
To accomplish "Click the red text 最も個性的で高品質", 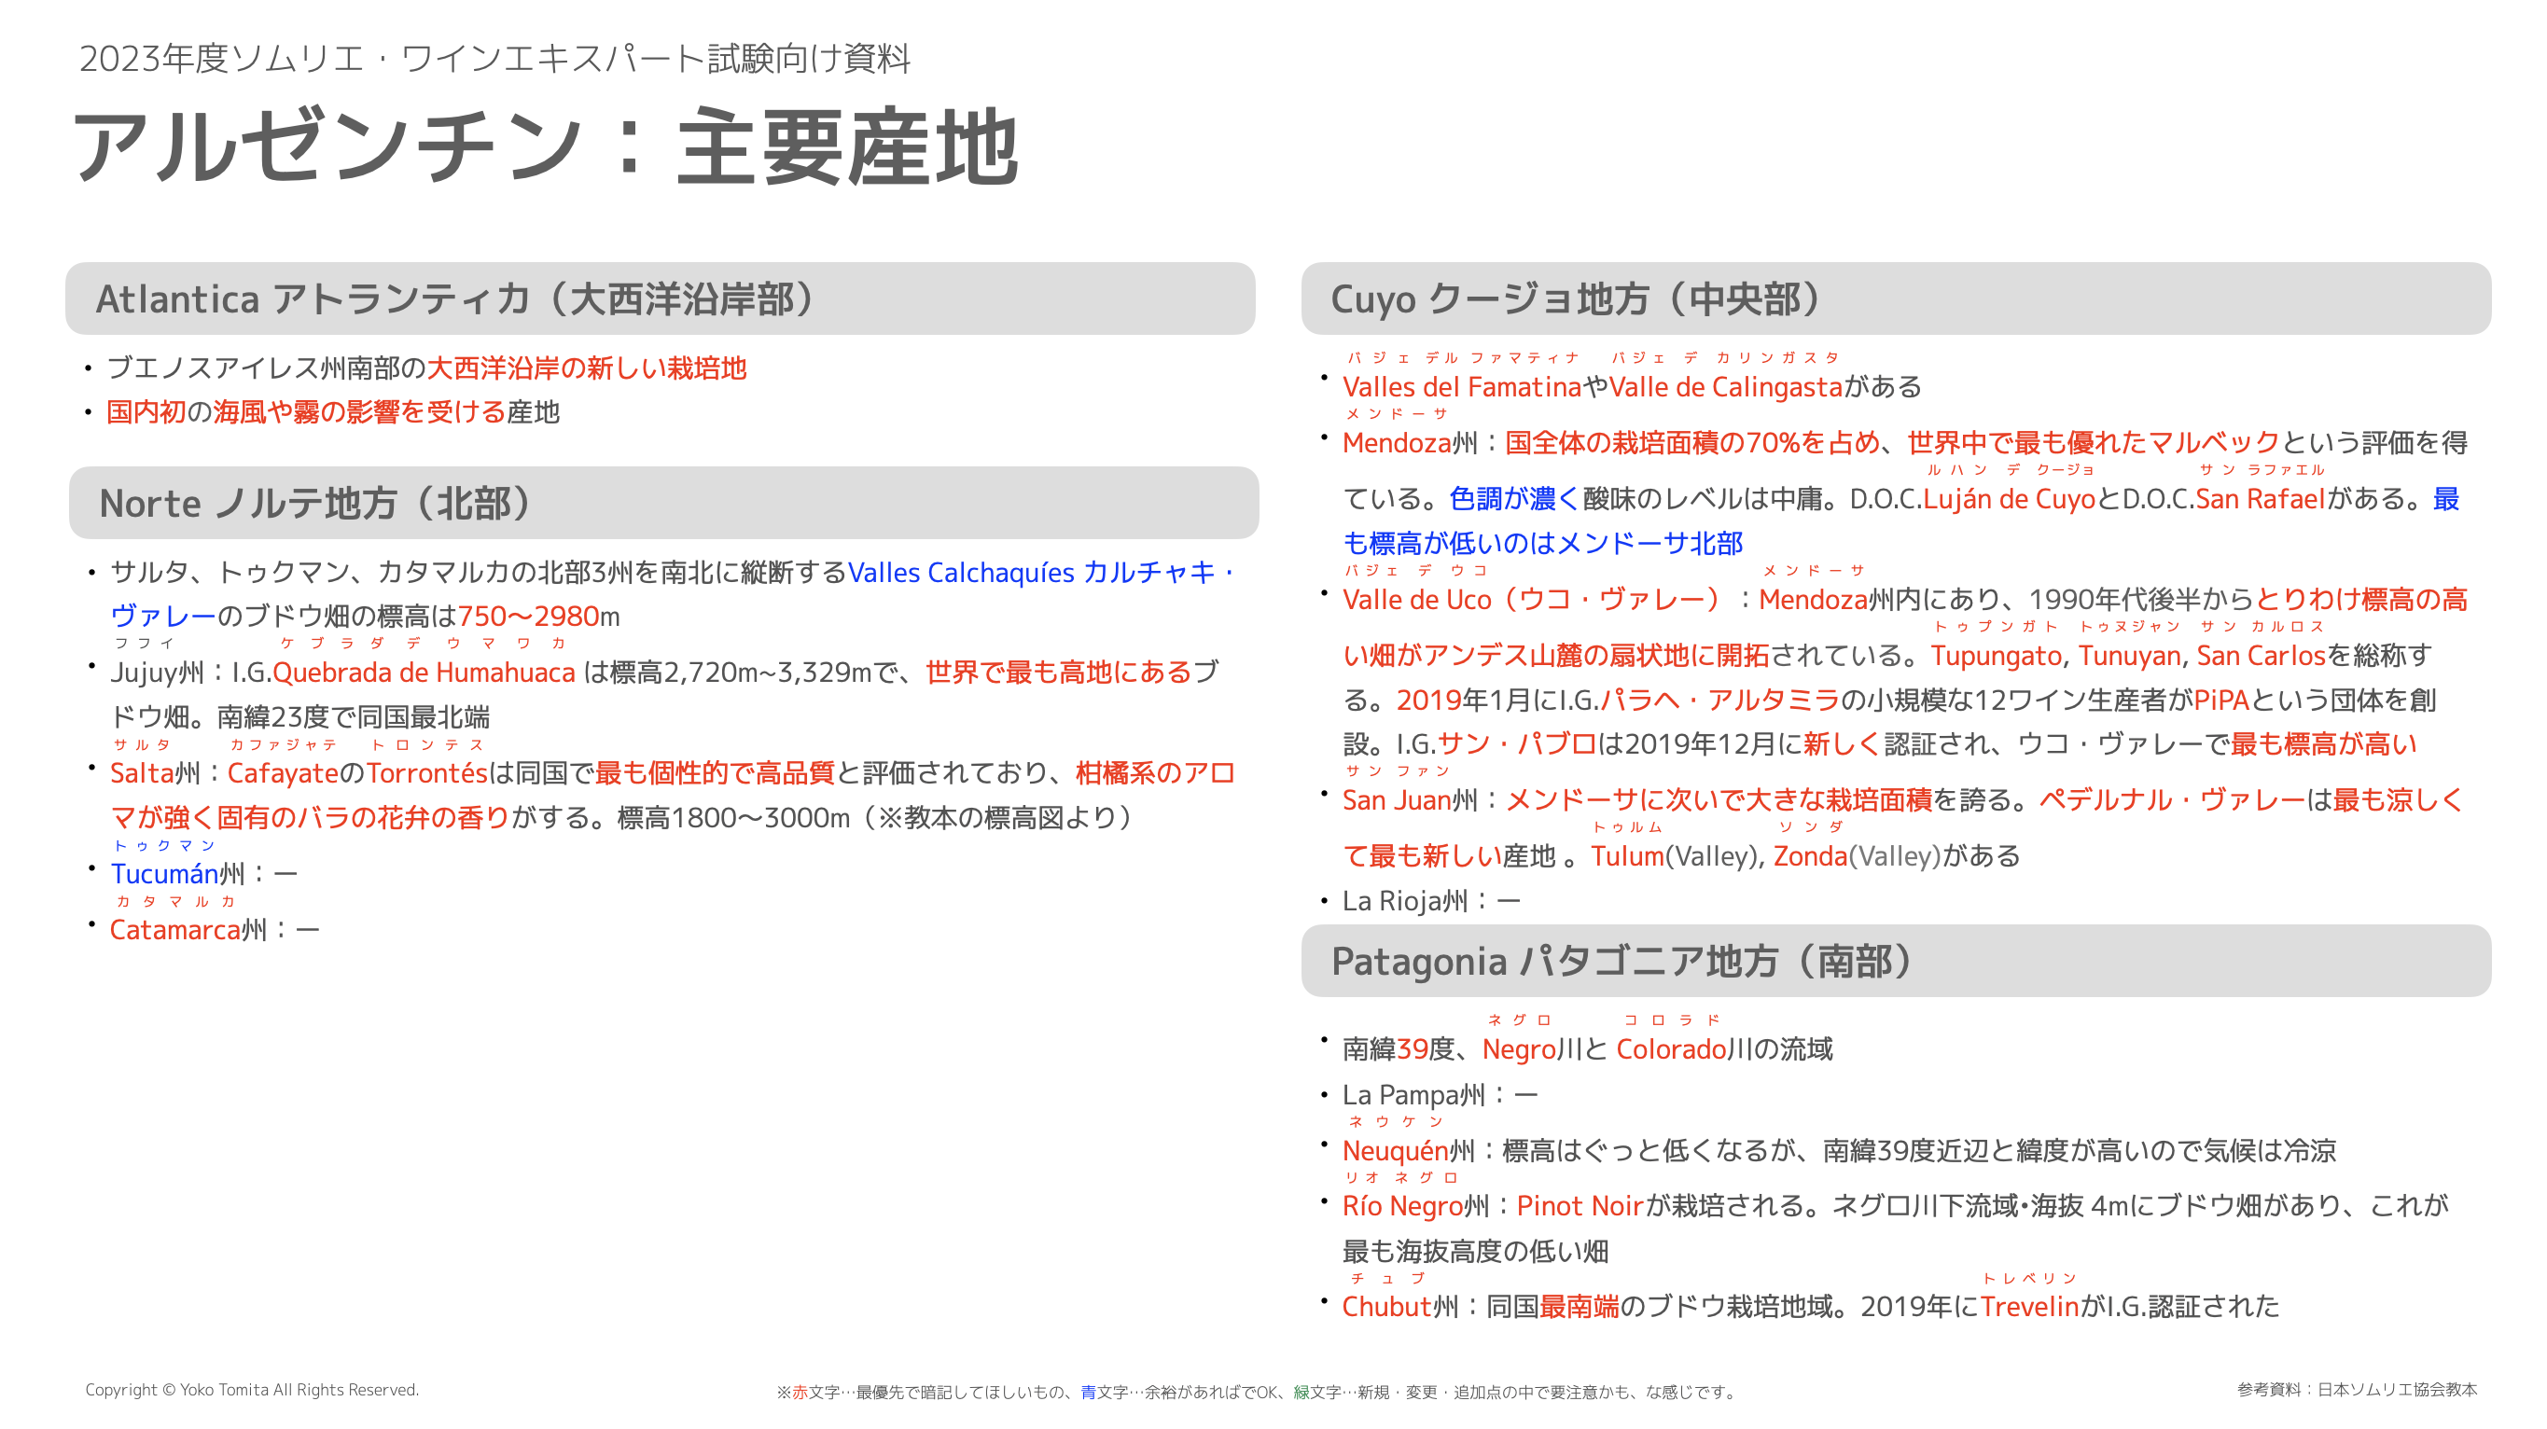I will pyautogui.click(x=715, y=774).
